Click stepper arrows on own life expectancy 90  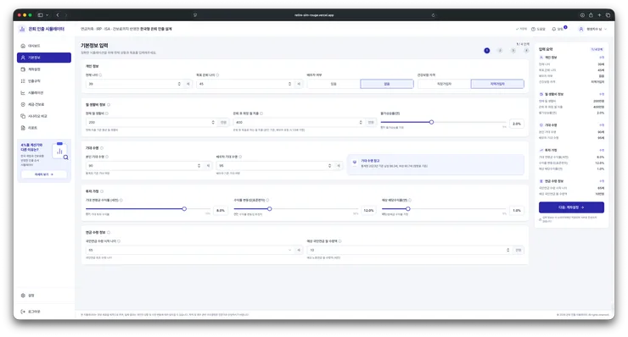pos(199,165)
